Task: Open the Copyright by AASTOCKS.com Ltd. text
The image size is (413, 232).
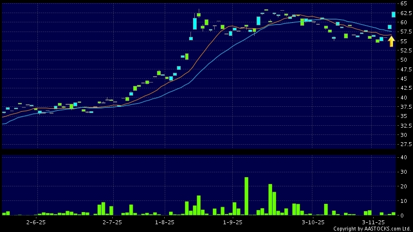Action: pos(372,229)
